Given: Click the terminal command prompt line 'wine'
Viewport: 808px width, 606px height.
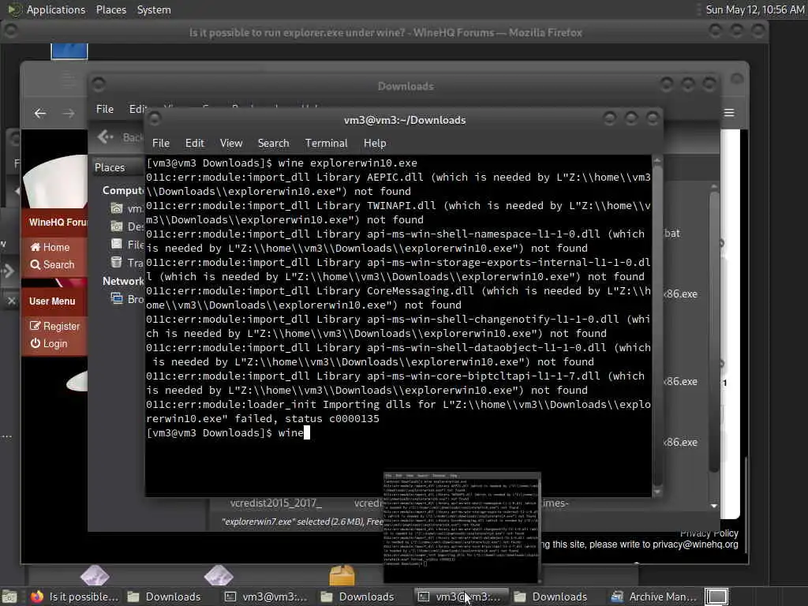Looking at the screenshot, I should [228, 433].
